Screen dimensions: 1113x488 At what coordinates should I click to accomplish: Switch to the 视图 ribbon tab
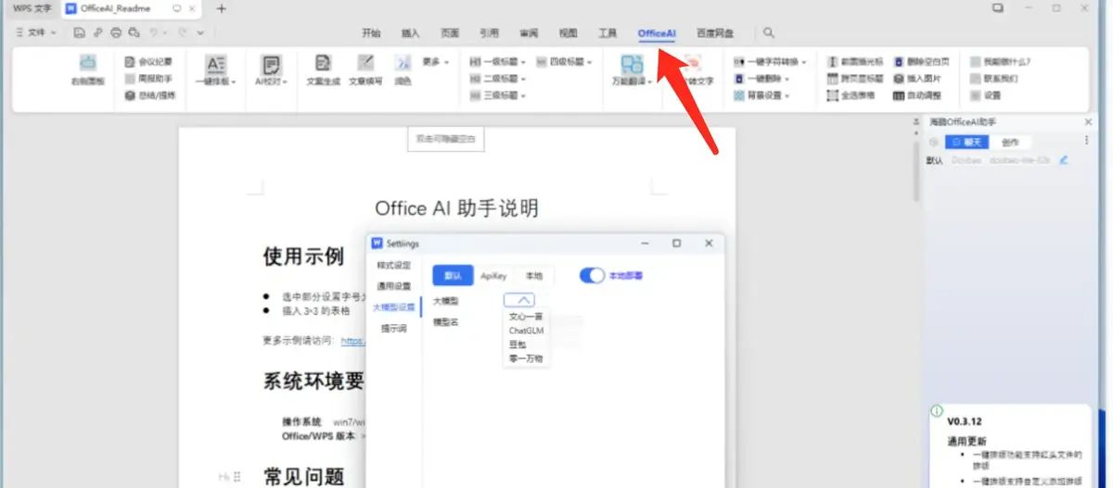point(568,32)
